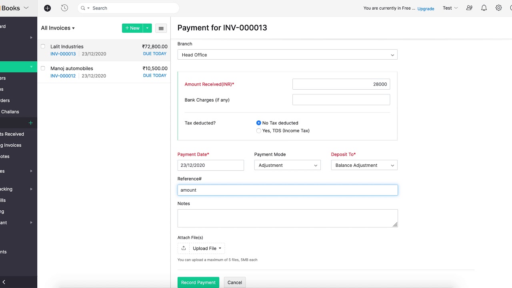Viewport: 512px width, 288px height.
Task: Open recent activity history icon
Action: click(x=64, y=8)
